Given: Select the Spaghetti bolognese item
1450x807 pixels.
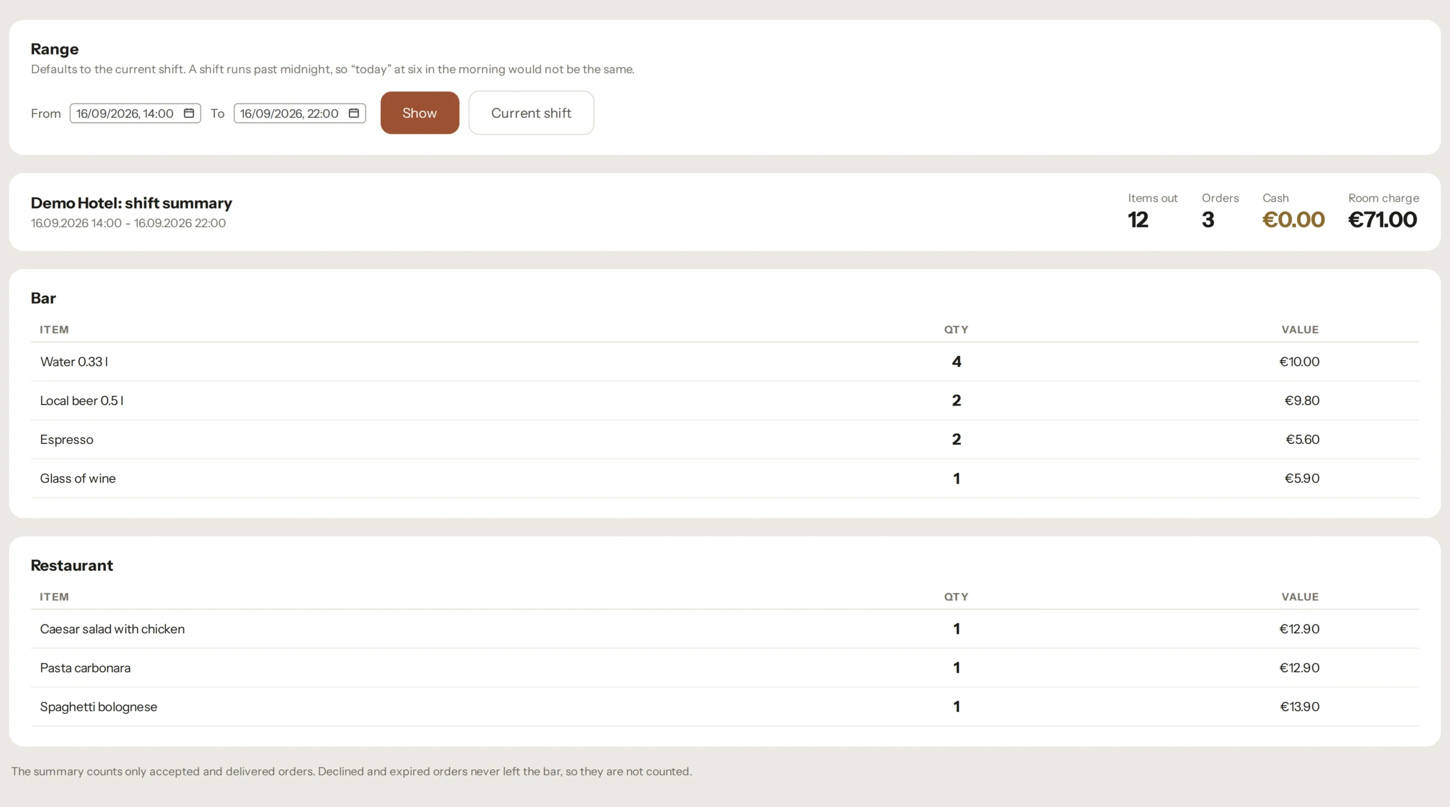Looking at the screenshot, I should 99,707.
